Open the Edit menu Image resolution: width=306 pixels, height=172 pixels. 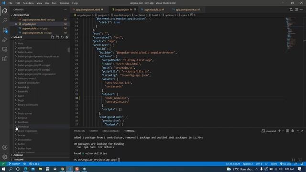point(18,3)
